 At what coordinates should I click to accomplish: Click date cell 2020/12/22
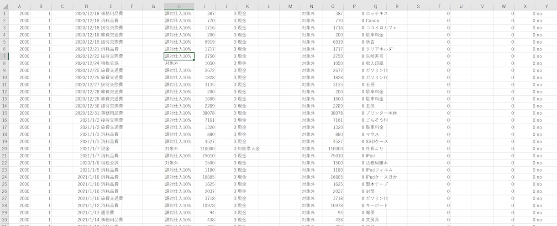tap(86, 56)
